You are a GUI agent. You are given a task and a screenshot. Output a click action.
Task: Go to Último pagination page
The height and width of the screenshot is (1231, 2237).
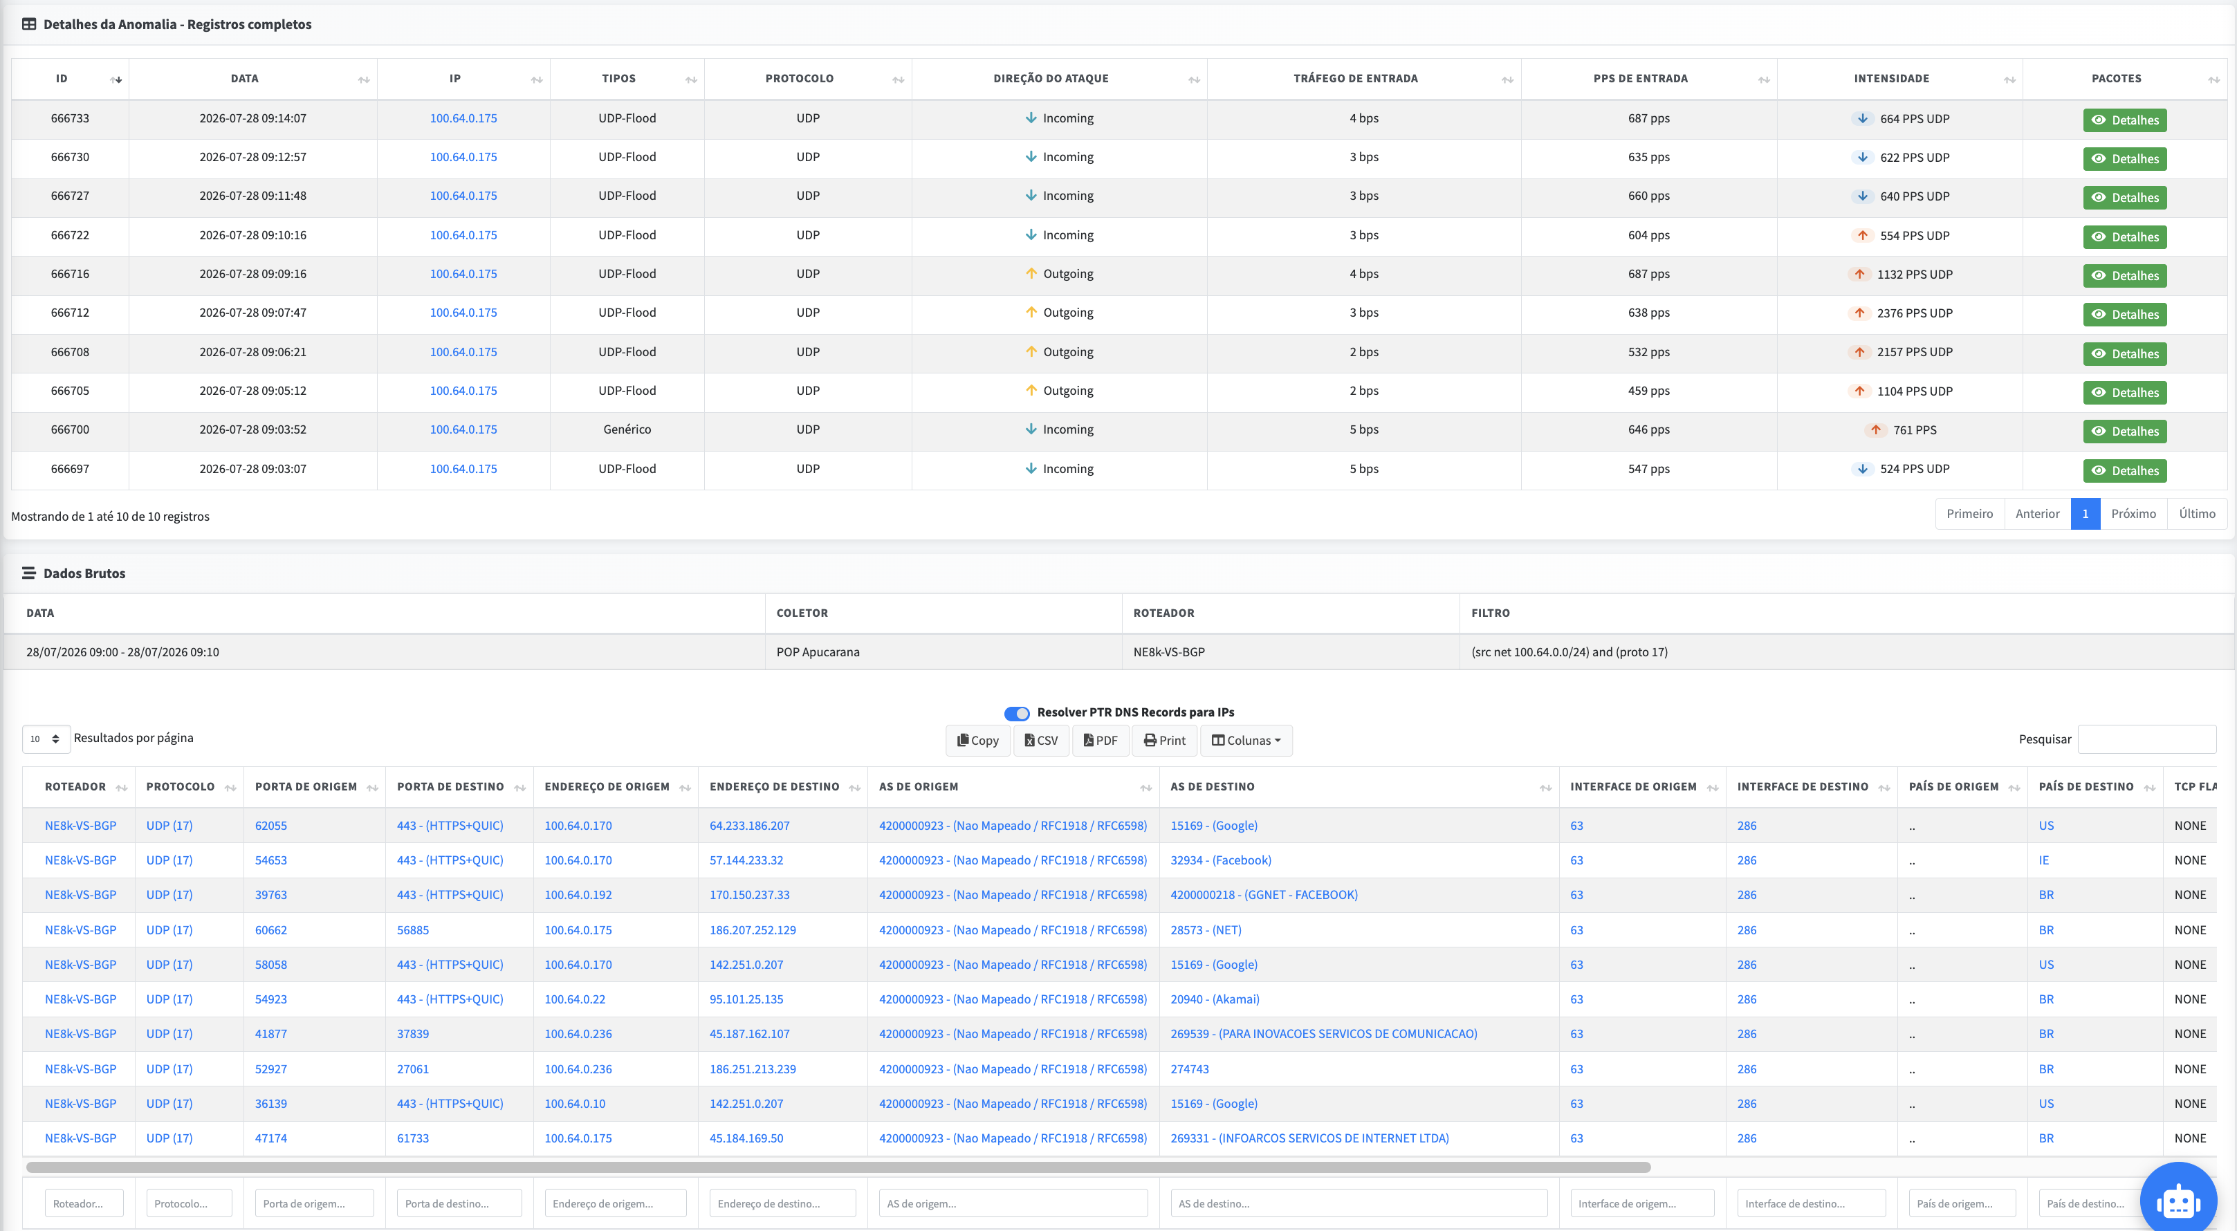pyautogui.click(x=2197, y=514)
